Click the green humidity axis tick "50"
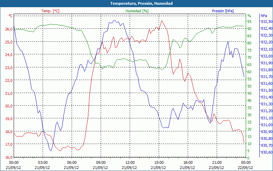This screenshot has height=171, width=273. [249, 86]
